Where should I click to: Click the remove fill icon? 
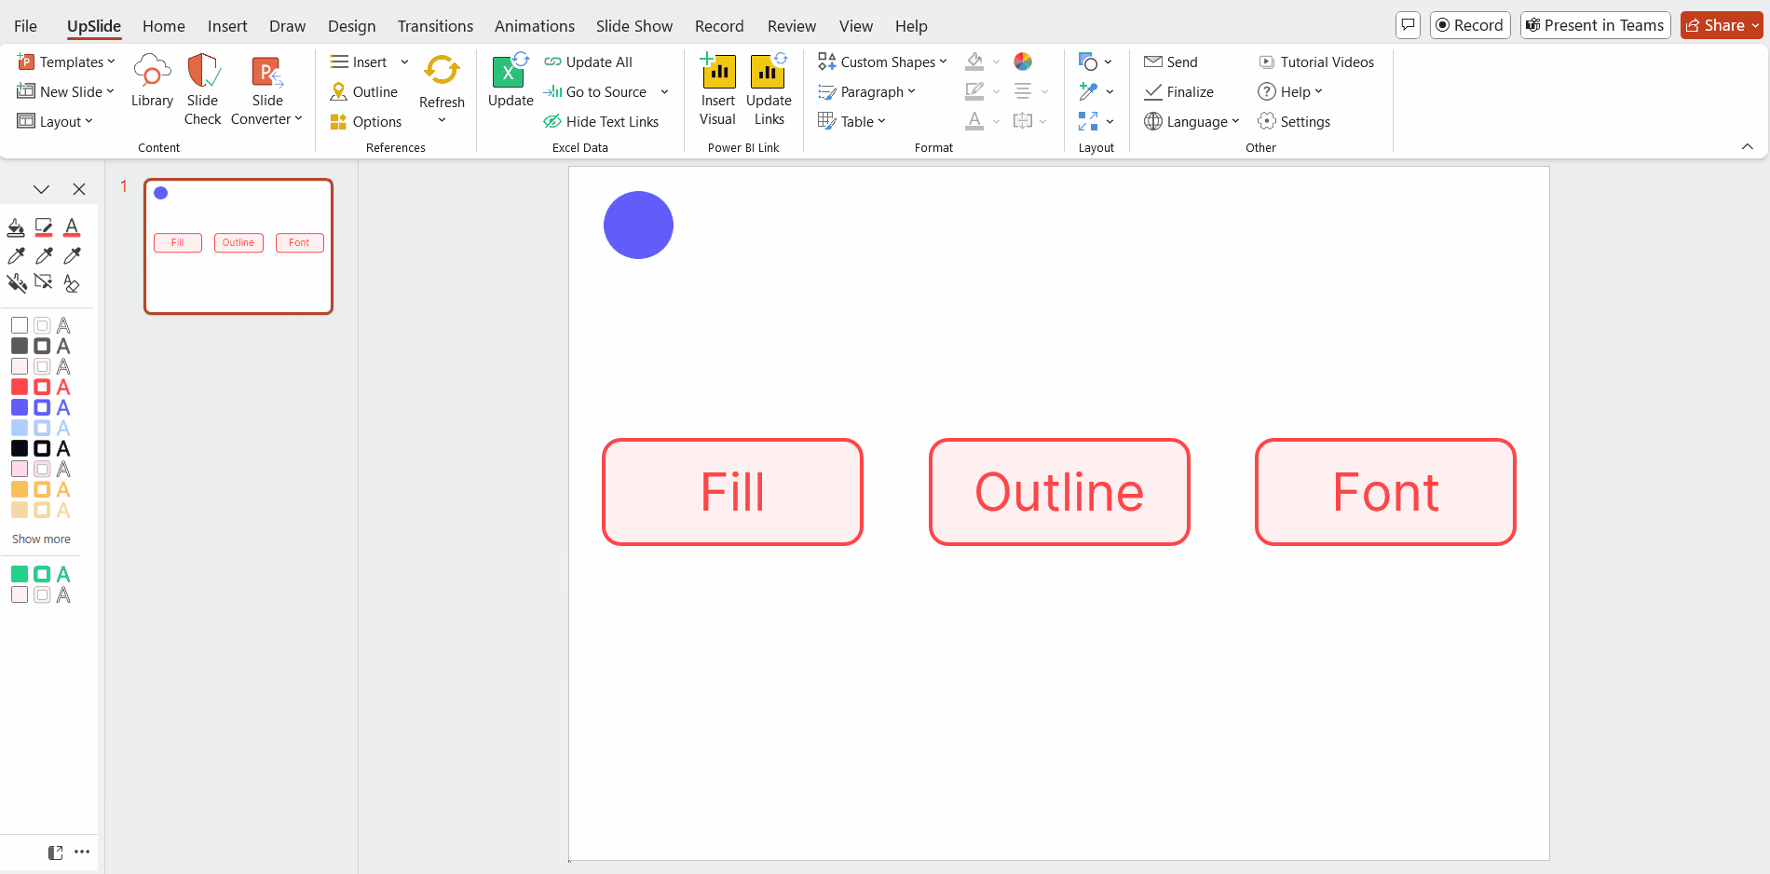pos(16,282)
